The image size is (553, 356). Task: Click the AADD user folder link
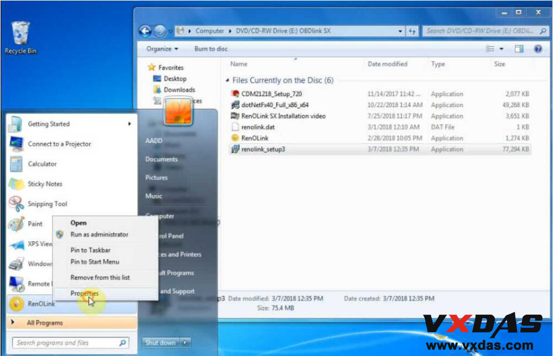click(x=154, y=141)
